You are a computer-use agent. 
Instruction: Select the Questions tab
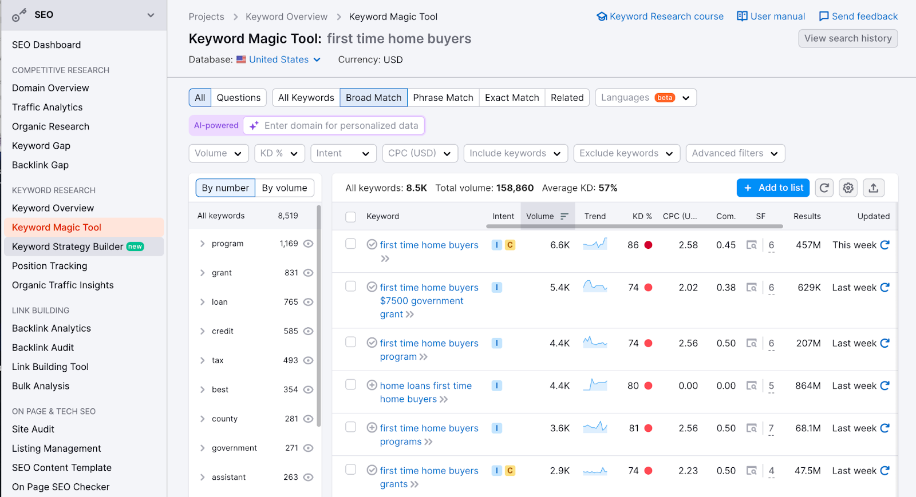tap(238, 98)
